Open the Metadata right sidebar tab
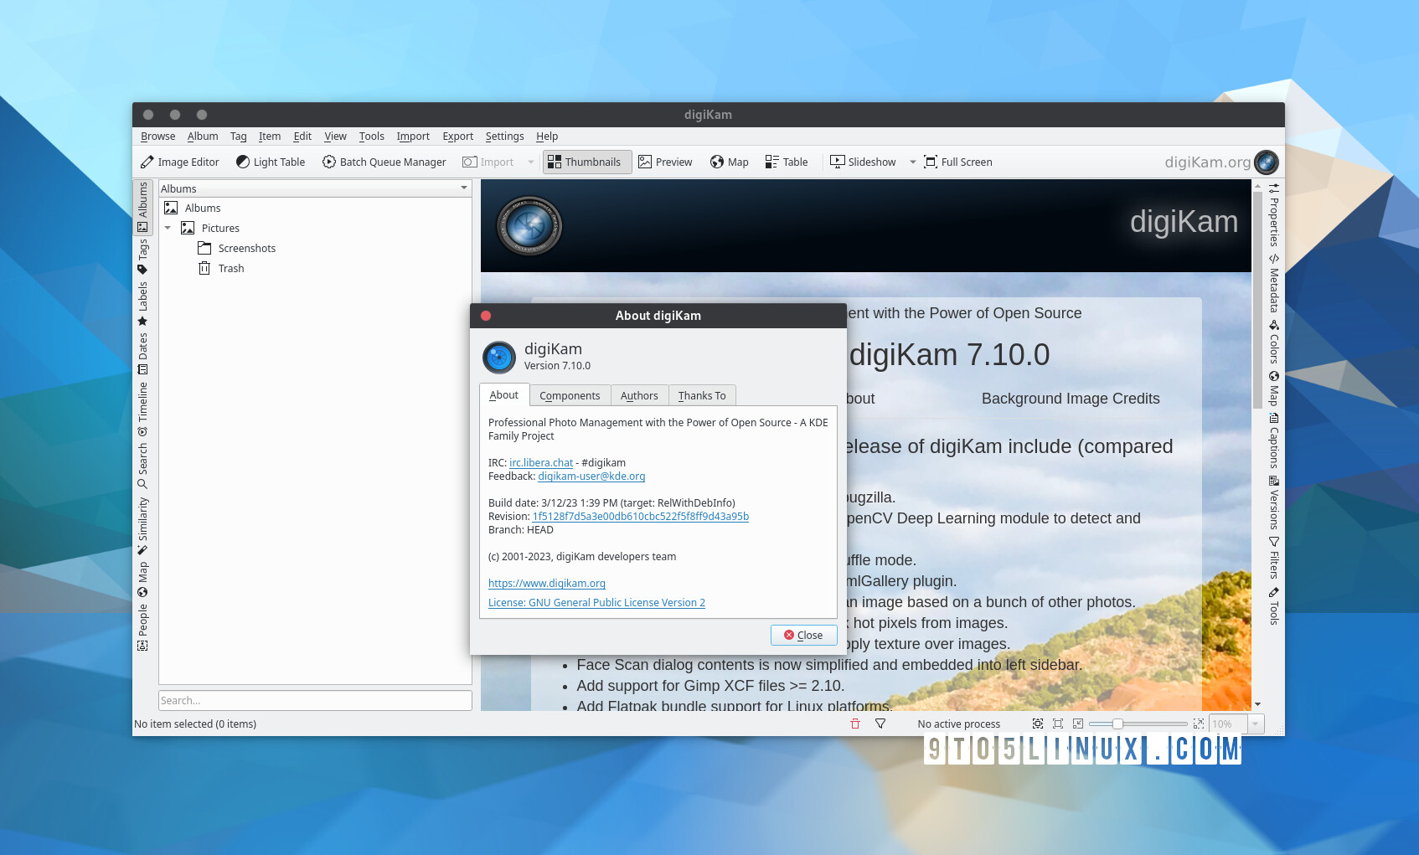The height and width of the screenshot is (855, 1419). click(x=1274, y=282)
